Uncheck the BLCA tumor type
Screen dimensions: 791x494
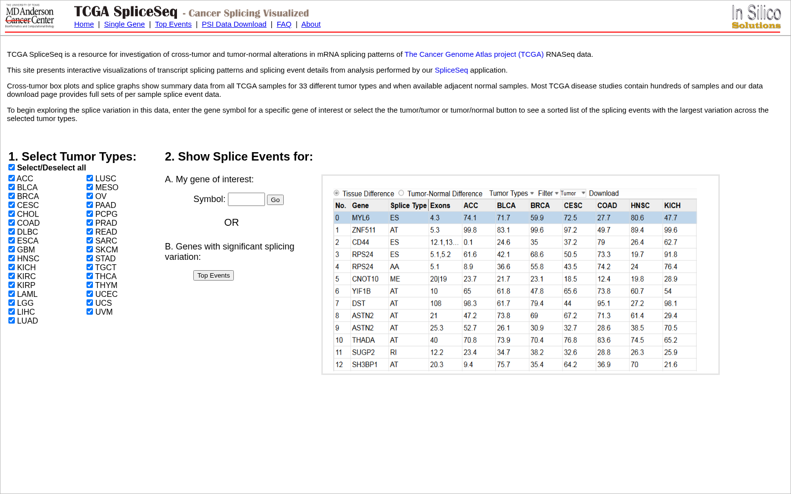11,187
